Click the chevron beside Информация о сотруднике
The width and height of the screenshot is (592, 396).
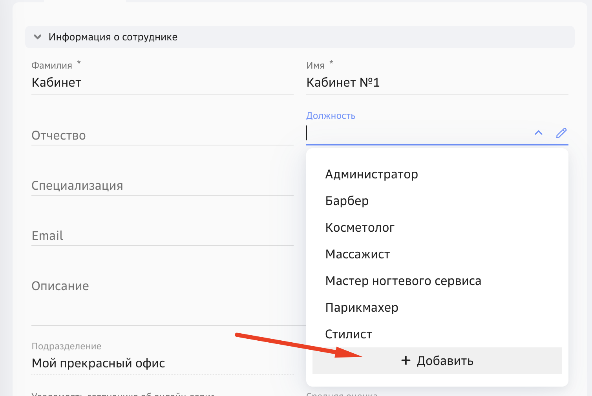pos(37,36)
